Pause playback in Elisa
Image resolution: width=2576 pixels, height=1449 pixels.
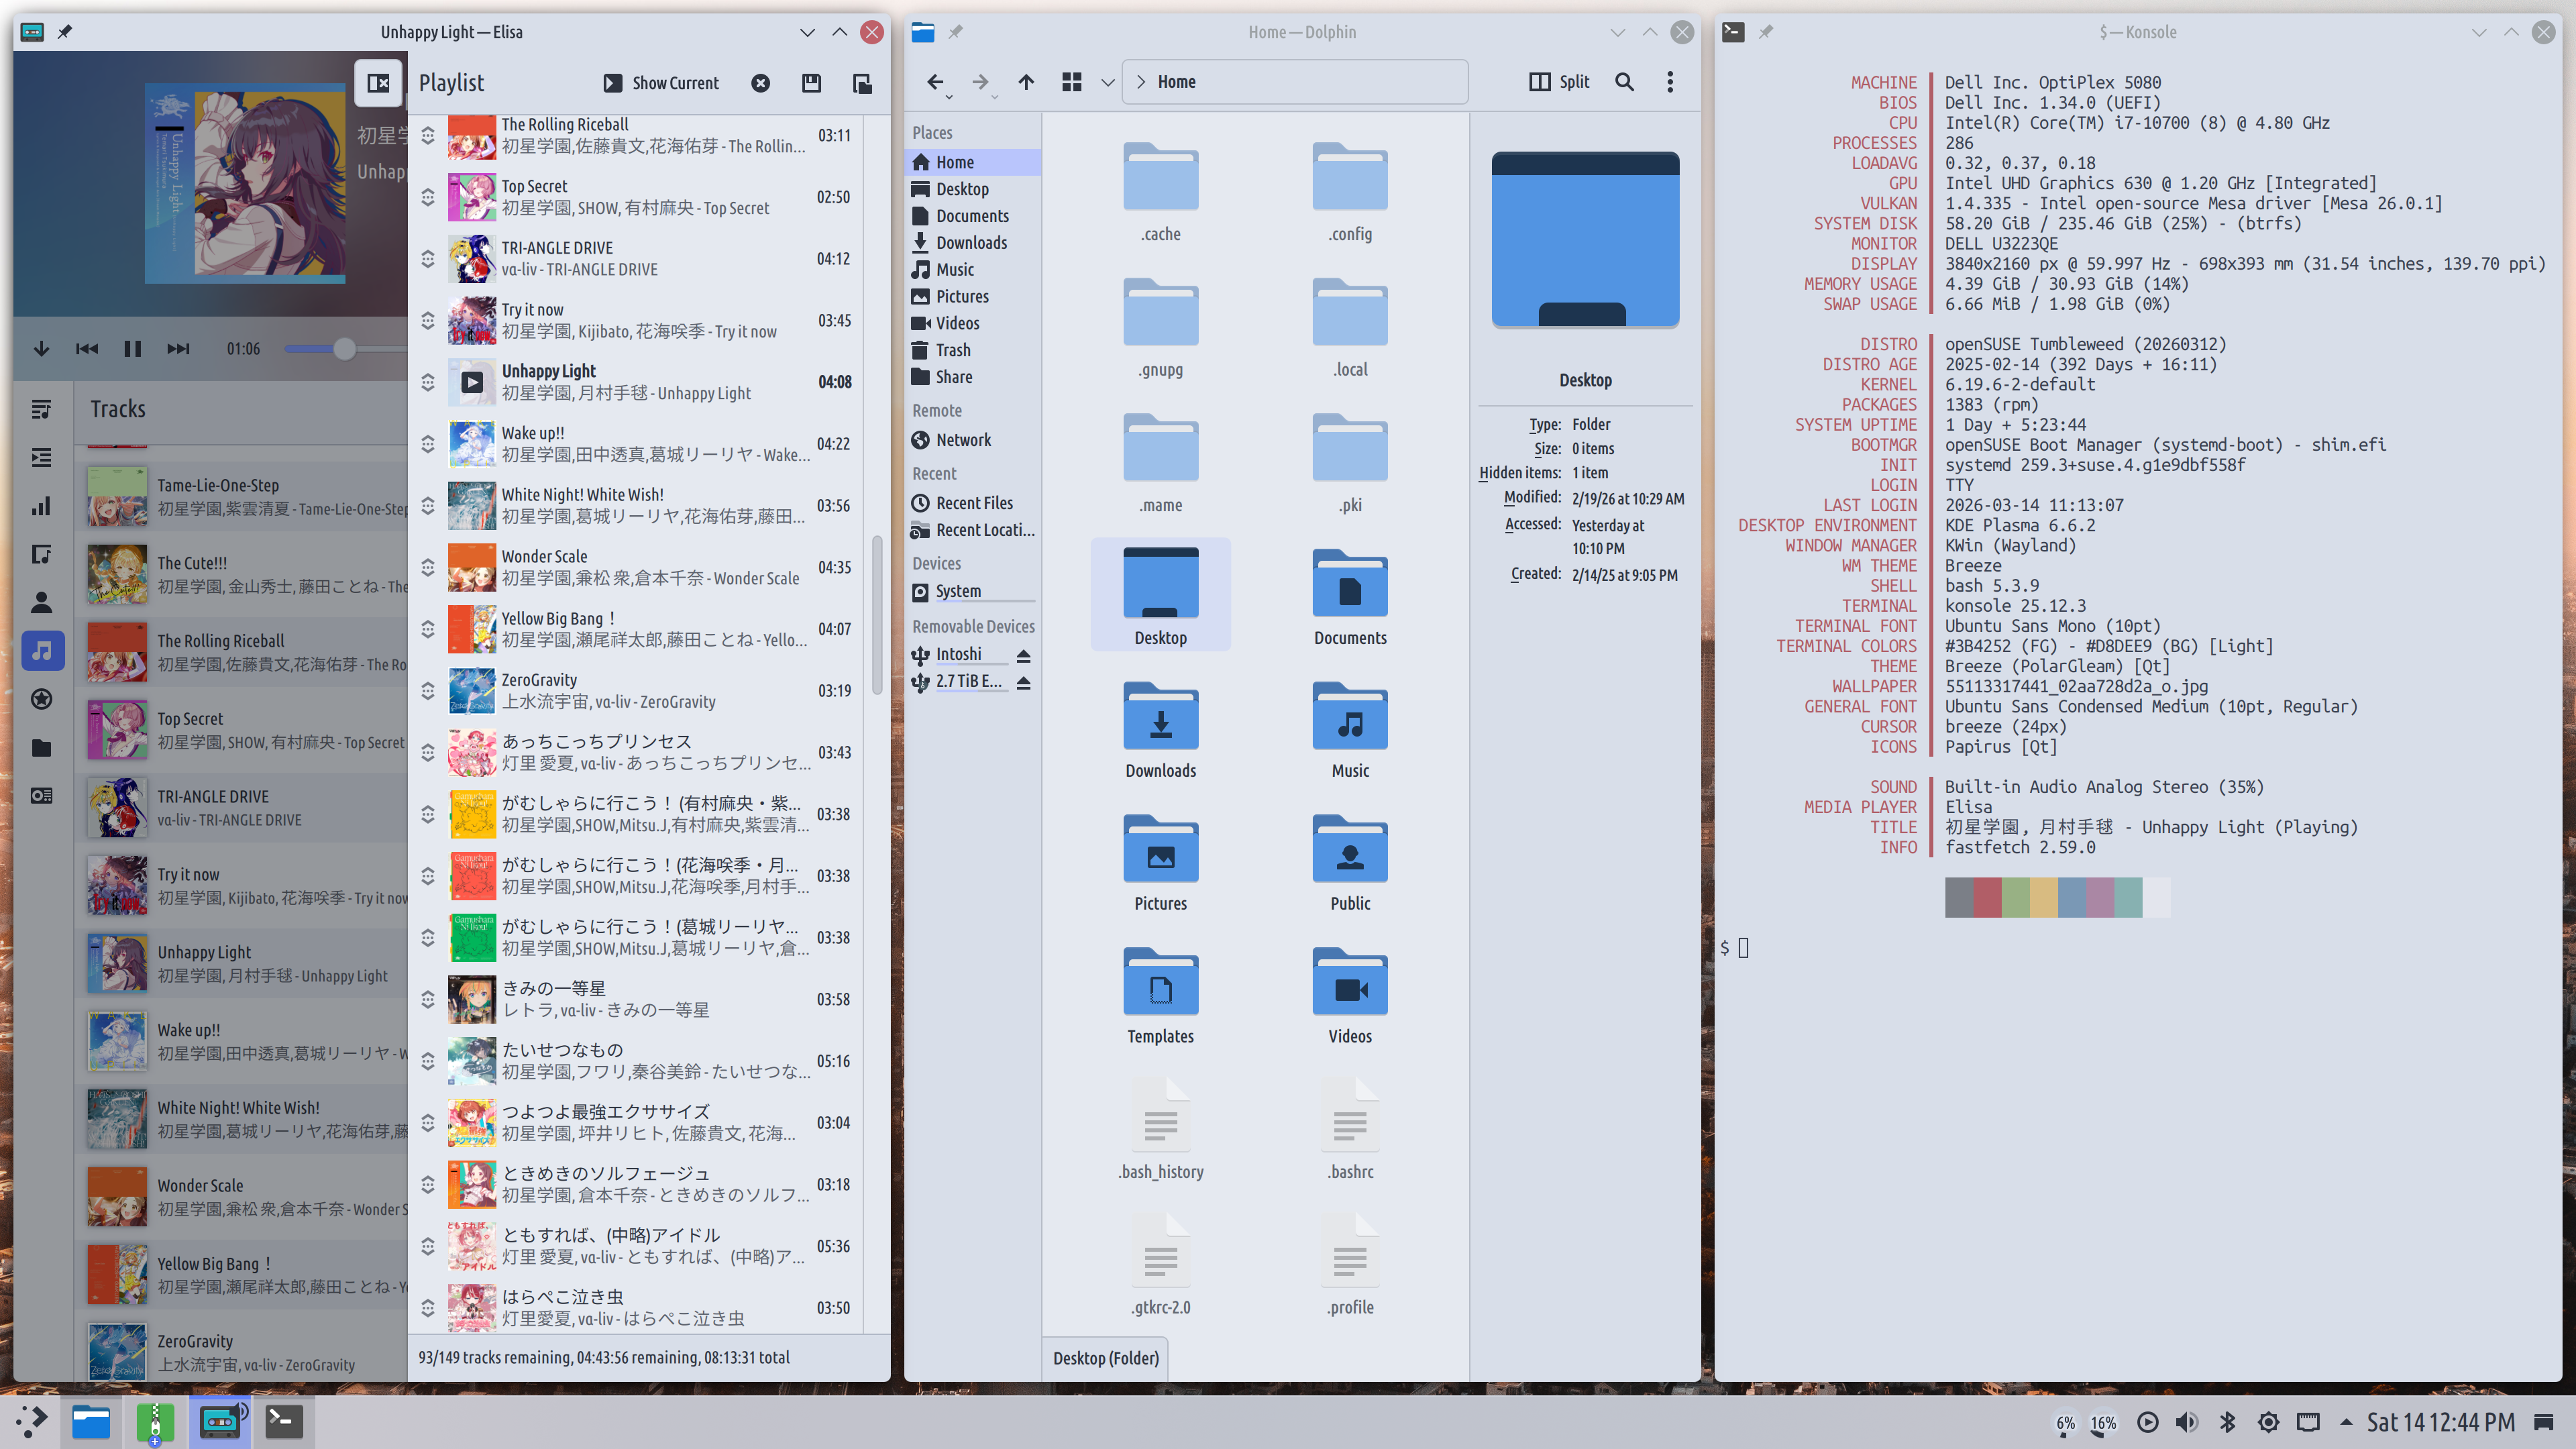coord(132,349)
